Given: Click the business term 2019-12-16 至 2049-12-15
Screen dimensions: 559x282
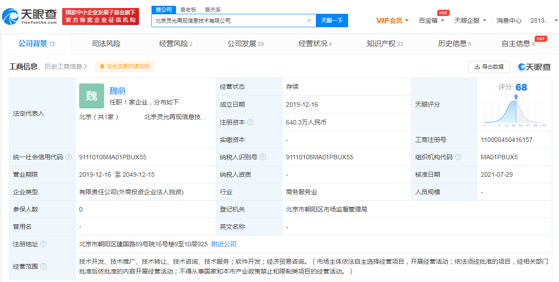Looking at the screenshot, I should coord(117,175).
